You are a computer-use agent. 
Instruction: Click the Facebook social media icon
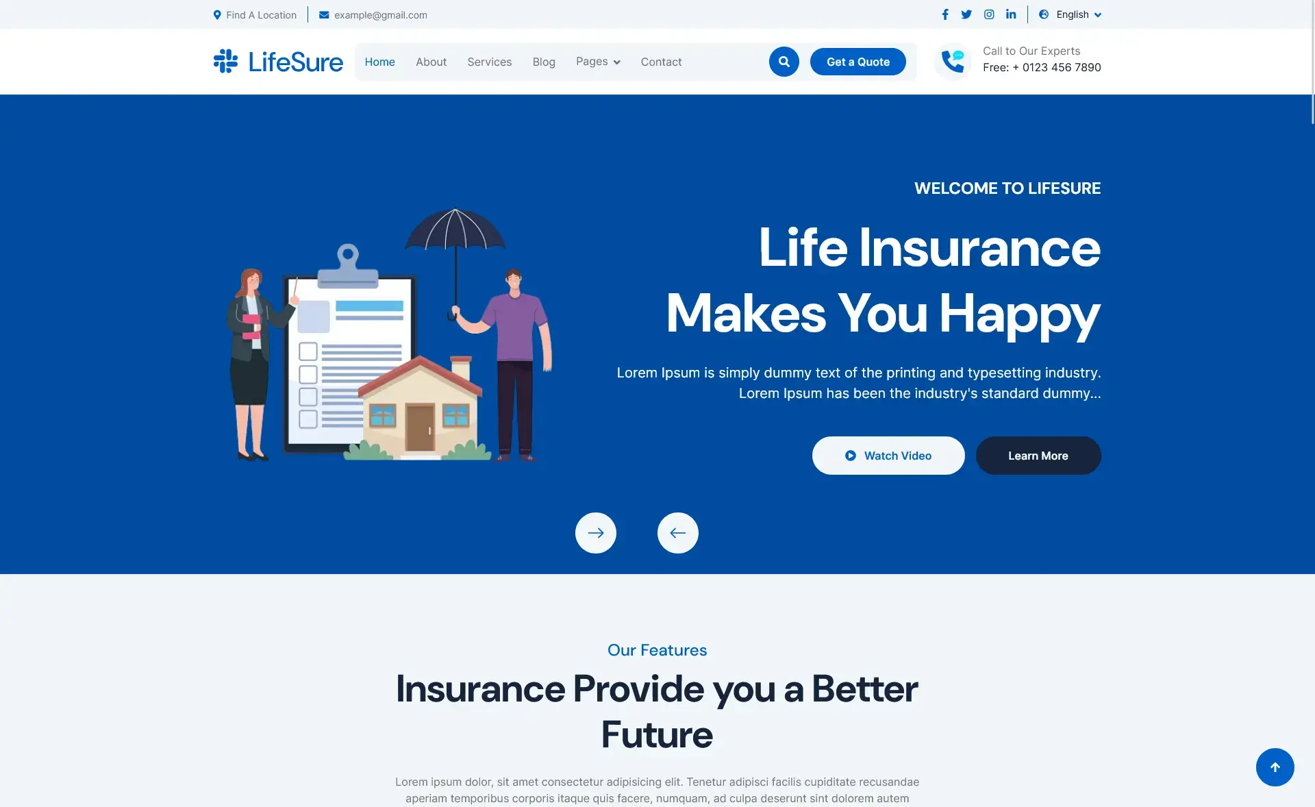(x=945, y=13)
